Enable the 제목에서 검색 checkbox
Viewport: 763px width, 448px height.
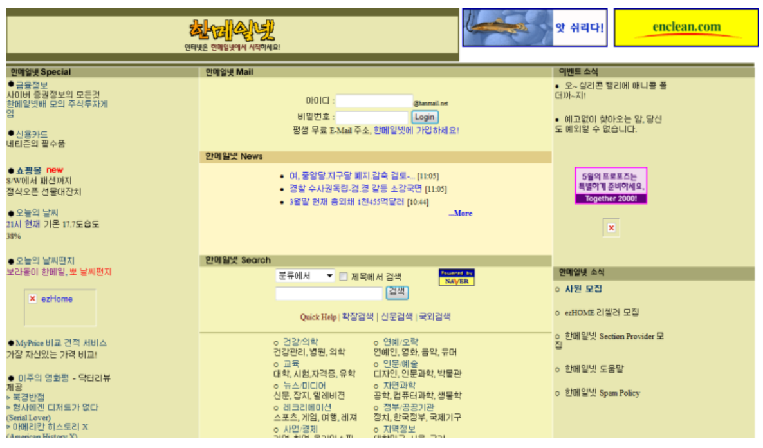coord(344,277)
